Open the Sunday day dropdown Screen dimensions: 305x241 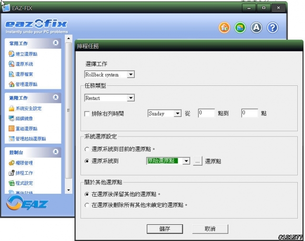tap(164, 114)
